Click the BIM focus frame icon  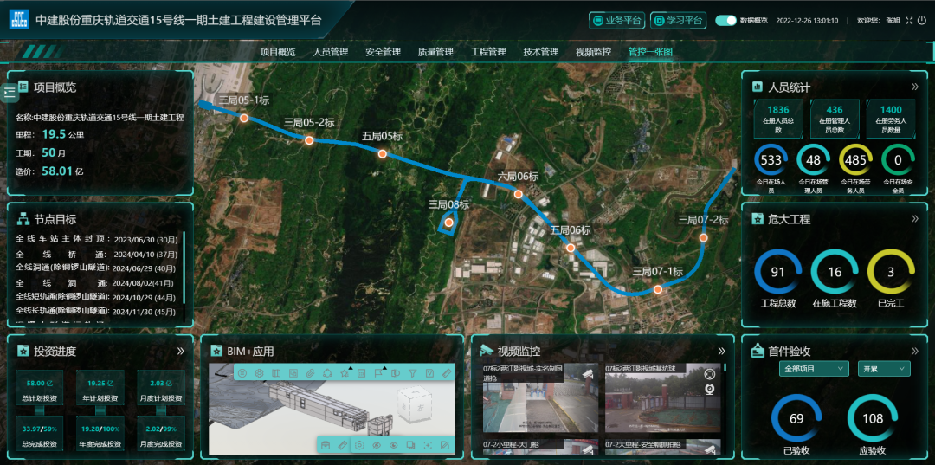pyautogui.click(x=429, y=445)
